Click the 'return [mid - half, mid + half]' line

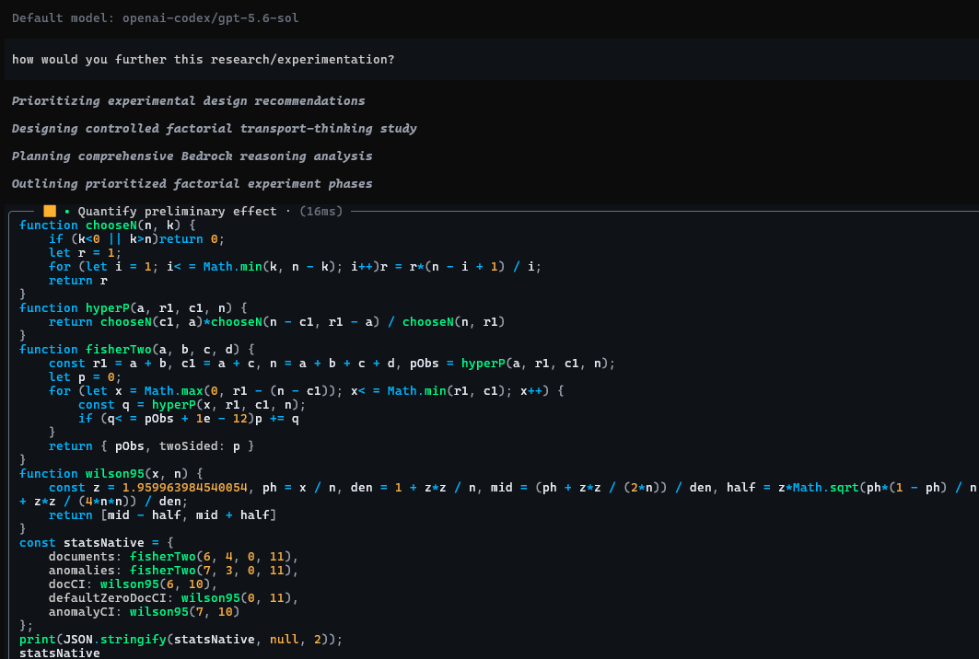(x=162, y=514)
